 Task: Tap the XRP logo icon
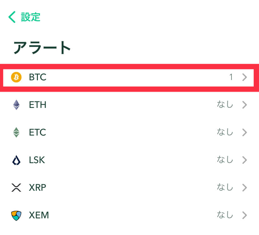pyautogui.click(x=16, y=188)
